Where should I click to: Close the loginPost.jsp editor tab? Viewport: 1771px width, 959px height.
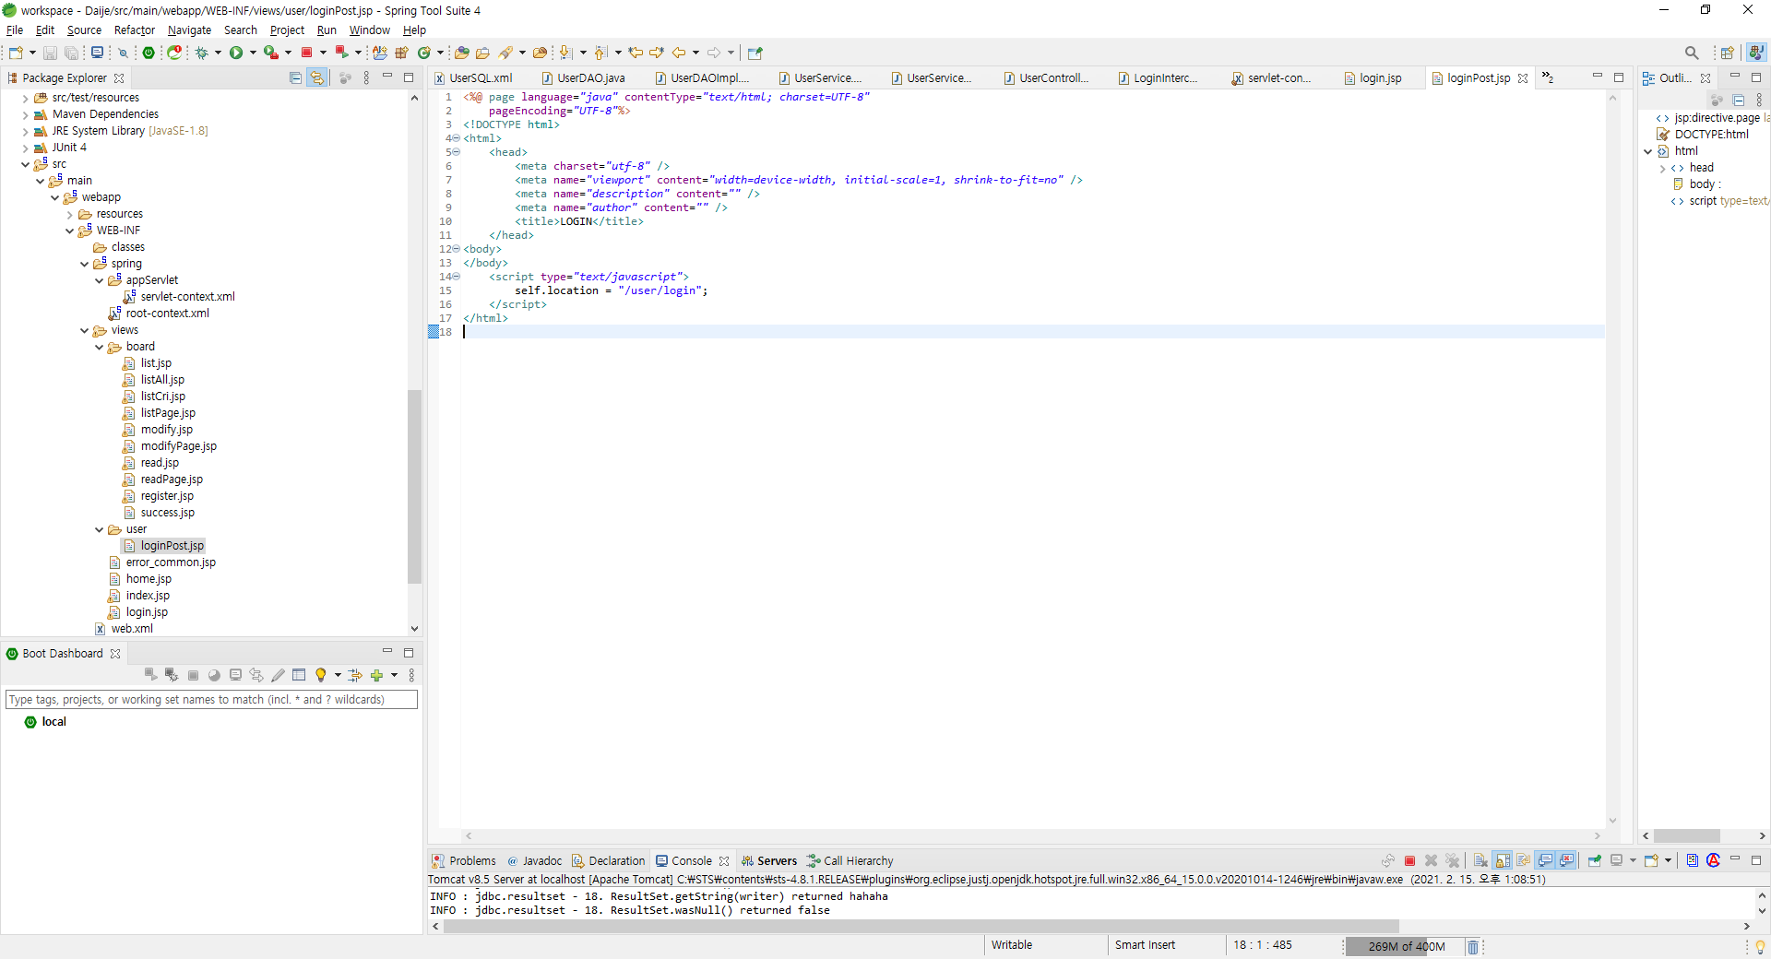(1523, 78)
